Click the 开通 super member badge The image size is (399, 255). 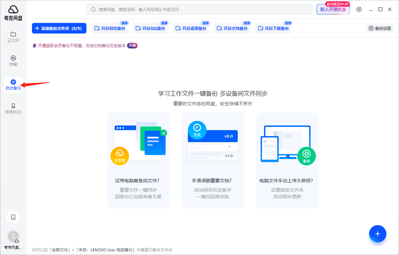132,46
